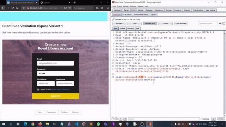The width and height of the screenshot is (226, 127).
Task: Bookmark this page with the star icon
Action: [x=70, y=8]
